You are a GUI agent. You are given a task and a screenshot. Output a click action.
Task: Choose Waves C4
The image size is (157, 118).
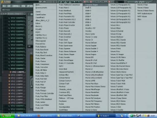[89, 40]
